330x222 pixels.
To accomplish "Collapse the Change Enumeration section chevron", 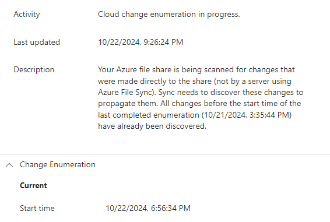I will [9, 165].
